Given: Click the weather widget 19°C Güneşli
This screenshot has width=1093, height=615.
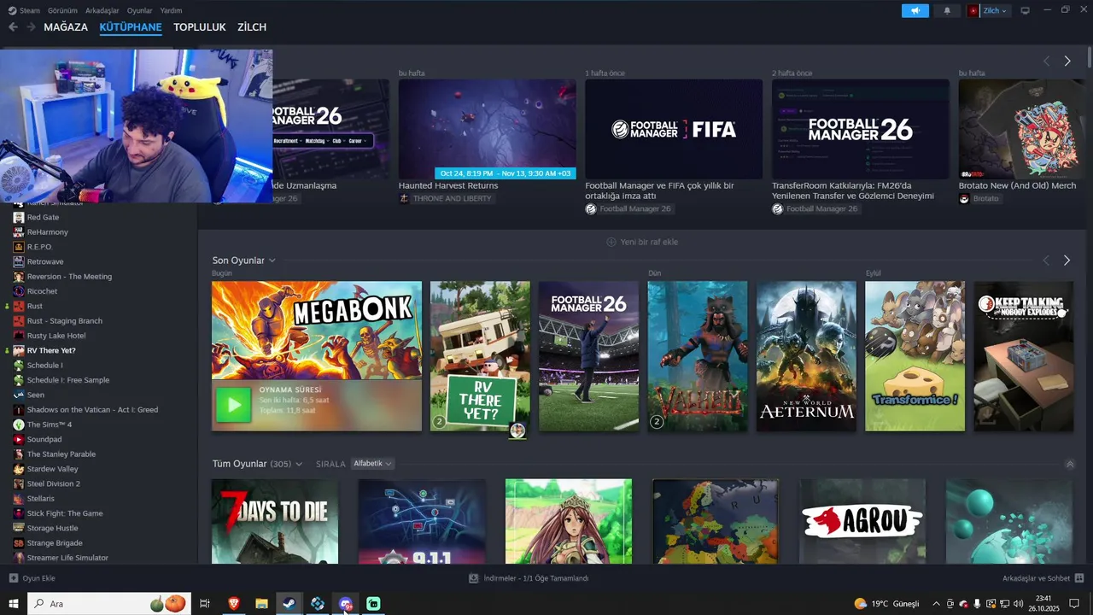Looking at the screenshot, I should (886, 604).
